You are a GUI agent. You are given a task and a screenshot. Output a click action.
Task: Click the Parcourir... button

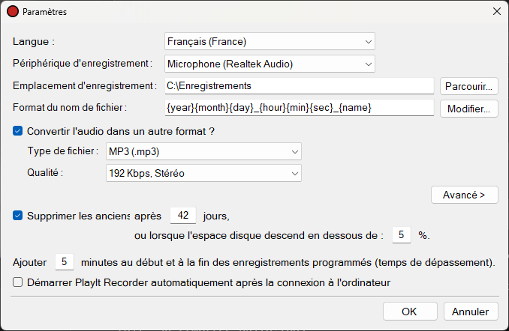click(x=468, y=86)
